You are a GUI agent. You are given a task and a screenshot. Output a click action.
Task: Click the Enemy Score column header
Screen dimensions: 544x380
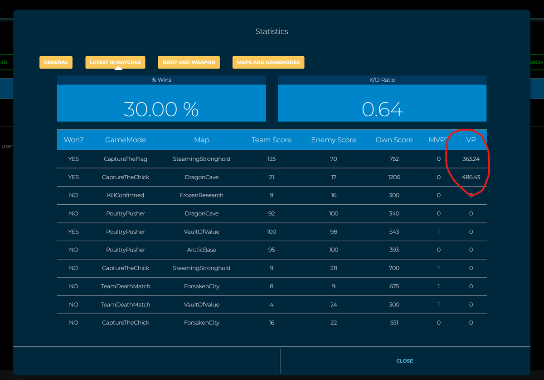334,140
